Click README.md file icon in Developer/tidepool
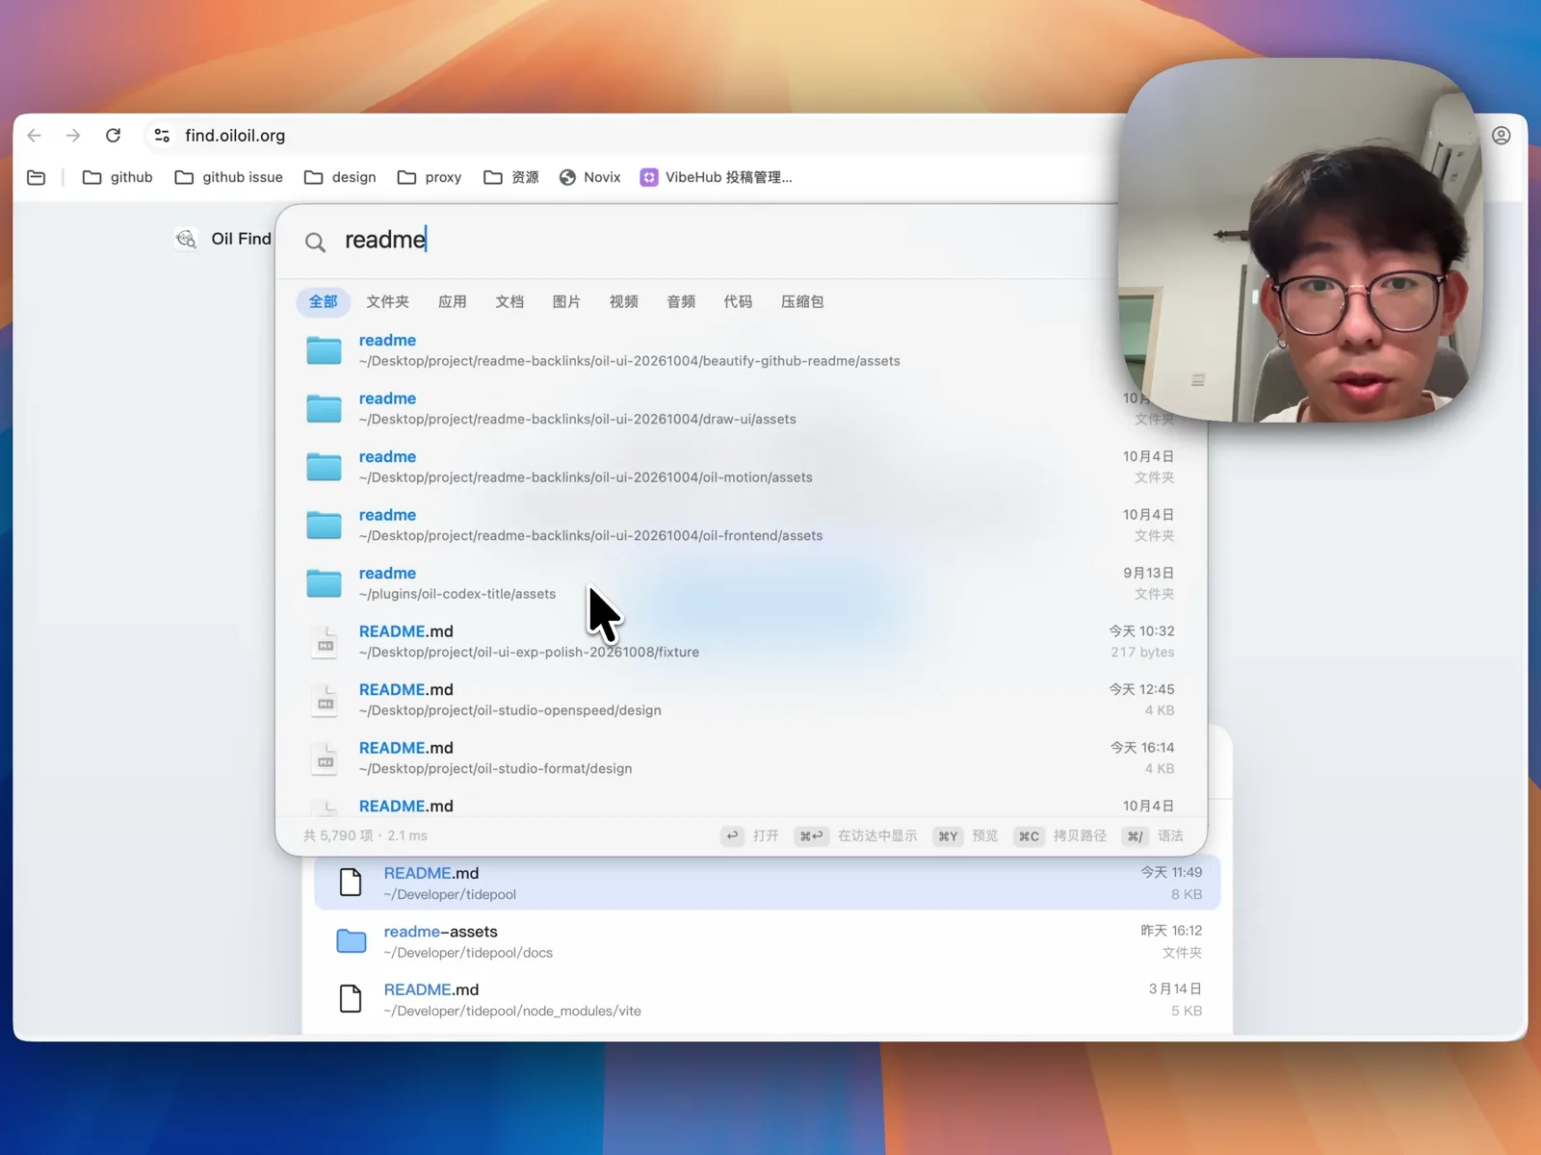This screenshot has height=1155, width=1541. tap(351, 883)
